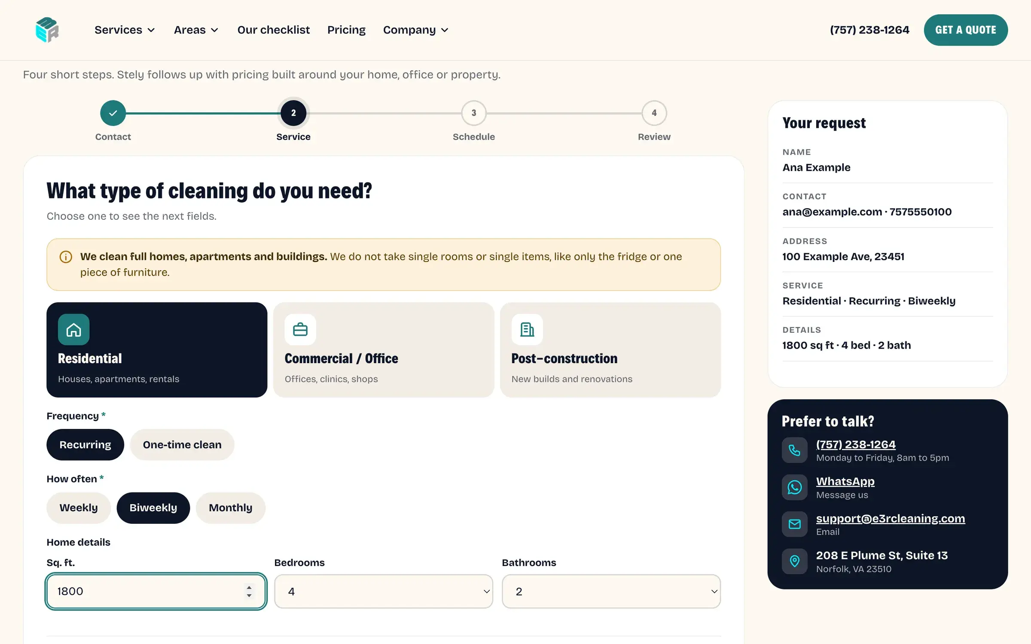Click the Residential house icon
The image size is (1031, 644).
point(73,329)
